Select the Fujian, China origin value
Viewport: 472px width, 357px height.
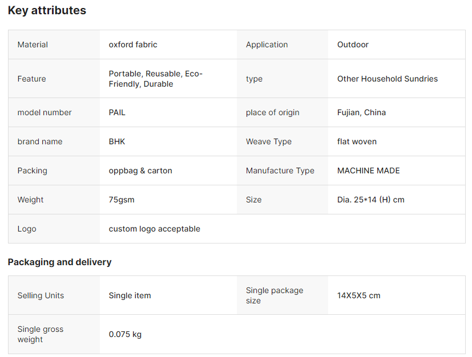[361, 112]
